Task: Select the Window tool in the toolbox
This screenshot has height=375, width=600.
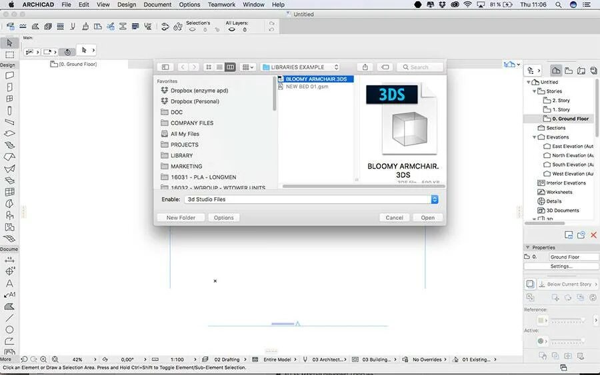Action: pyautogui.click(x=9, y=99)
